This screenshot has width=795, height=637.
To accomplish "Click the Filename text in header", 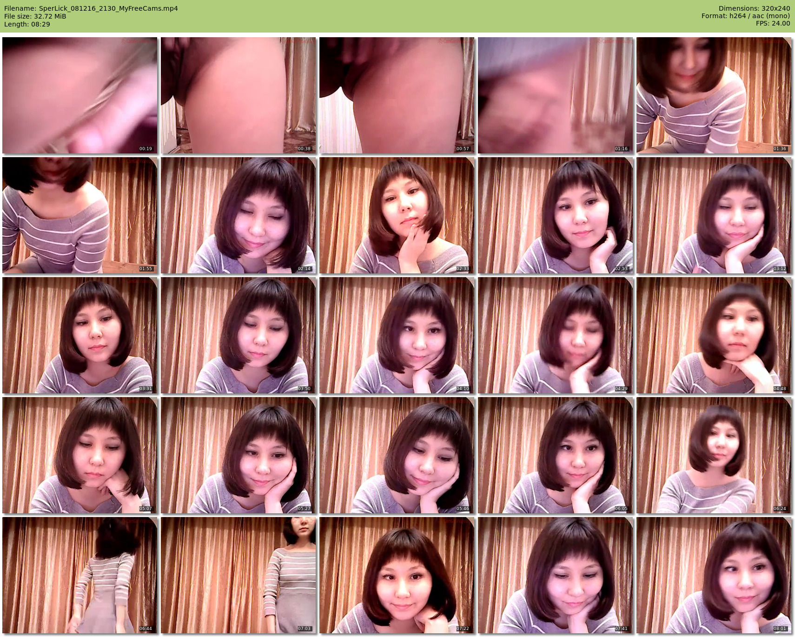I will tap(91, 8).
